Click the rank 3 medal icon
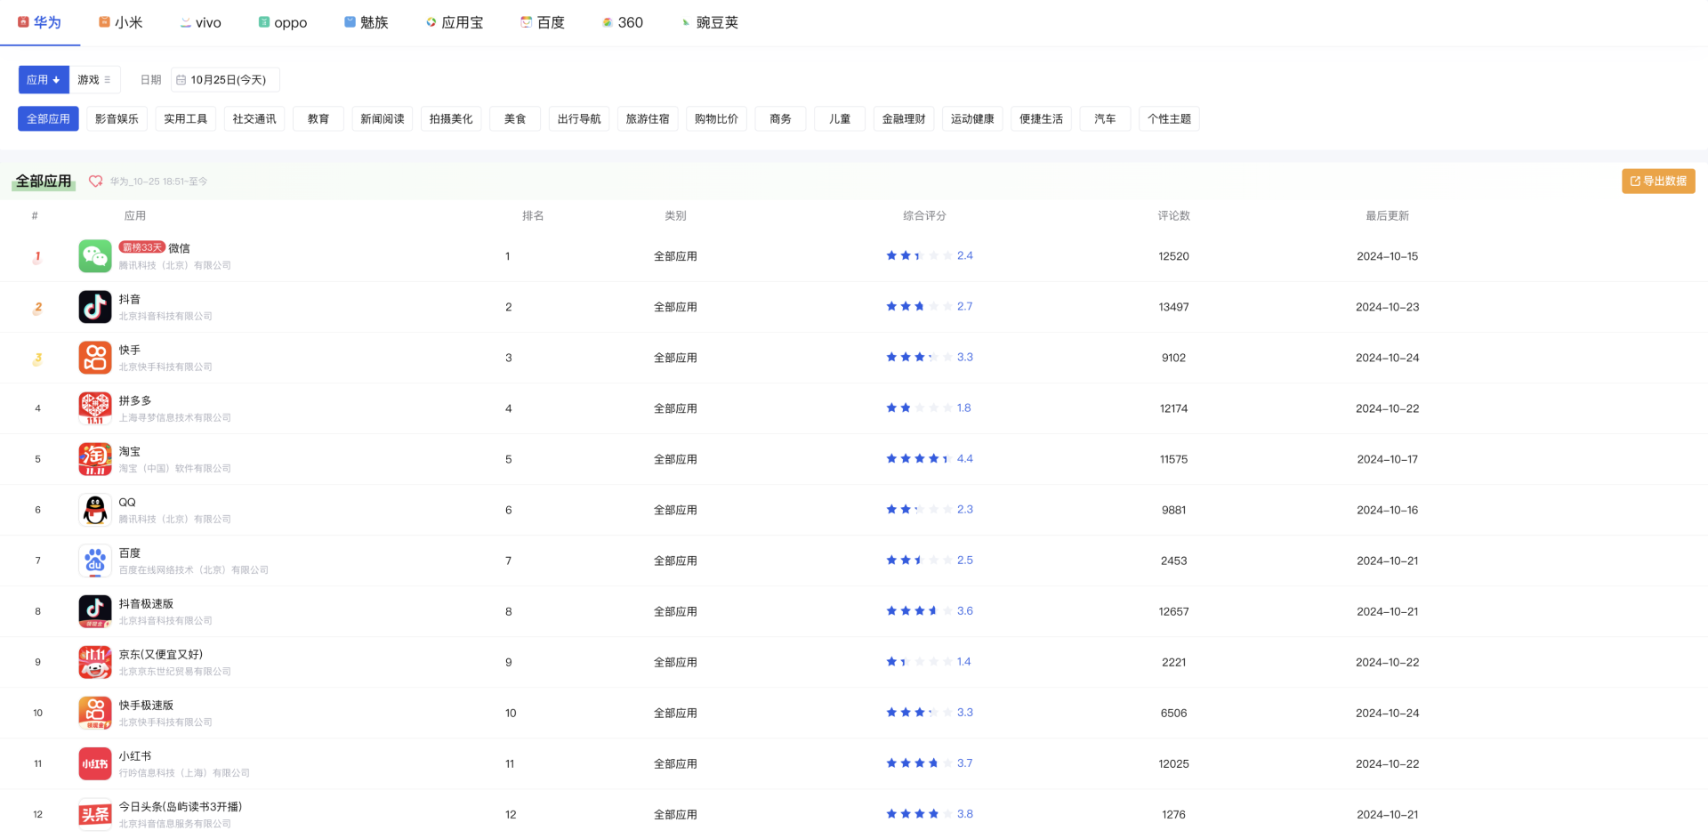 coord(37,359)
